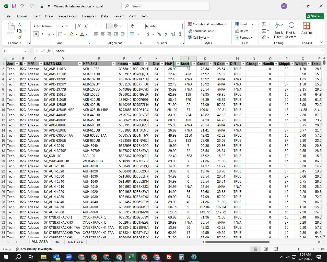Toggle Underline formatting
Viewport: 327px width, 262px height.
click(49, 34)
